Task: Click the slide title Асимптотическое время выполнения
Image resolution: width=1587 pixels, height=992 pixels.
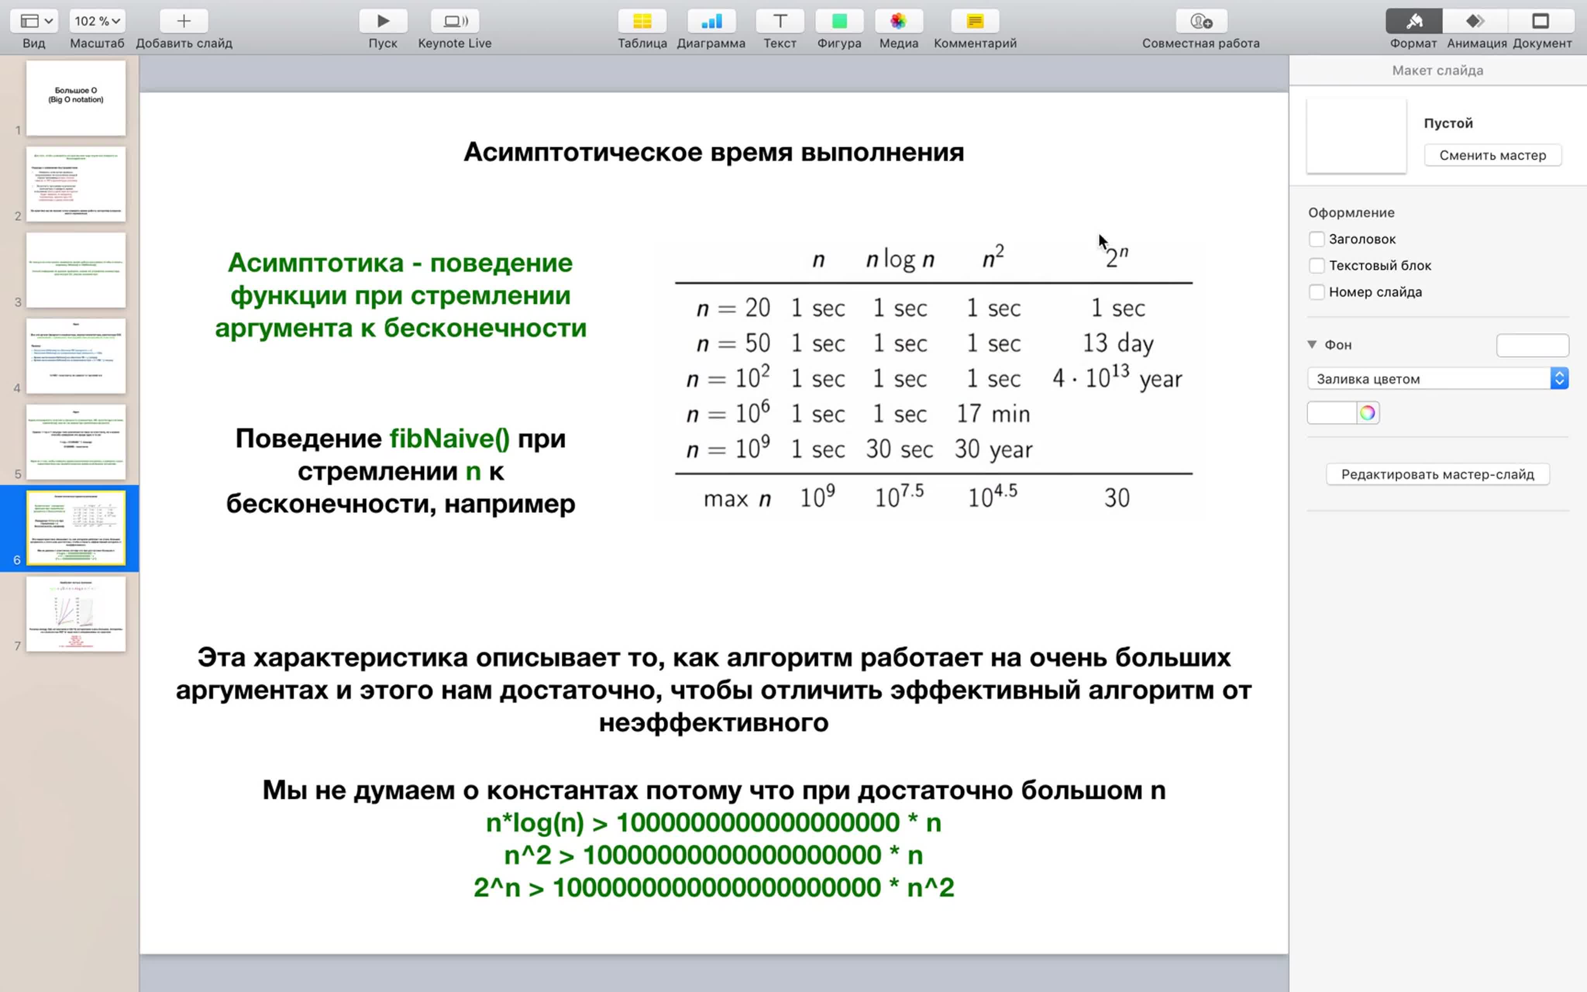Action: click(x=714, y=152)
